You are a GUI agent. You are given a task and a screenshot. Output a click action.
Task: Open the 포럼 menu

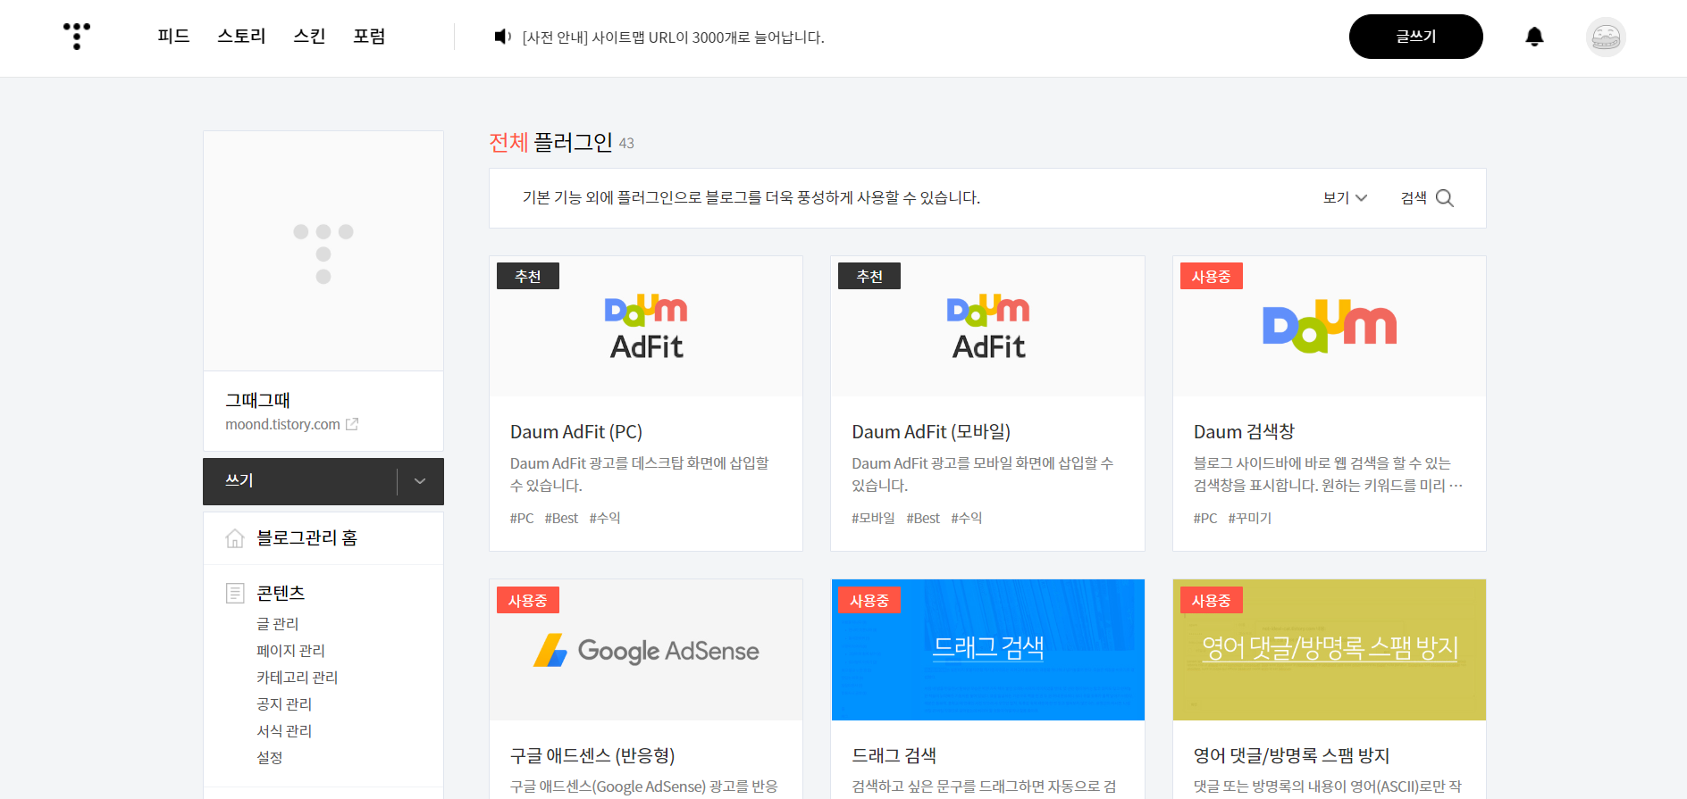click(369, 37)
